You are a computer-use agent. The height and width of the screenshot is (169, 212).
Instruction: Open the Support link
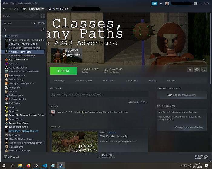coord(171,81)
